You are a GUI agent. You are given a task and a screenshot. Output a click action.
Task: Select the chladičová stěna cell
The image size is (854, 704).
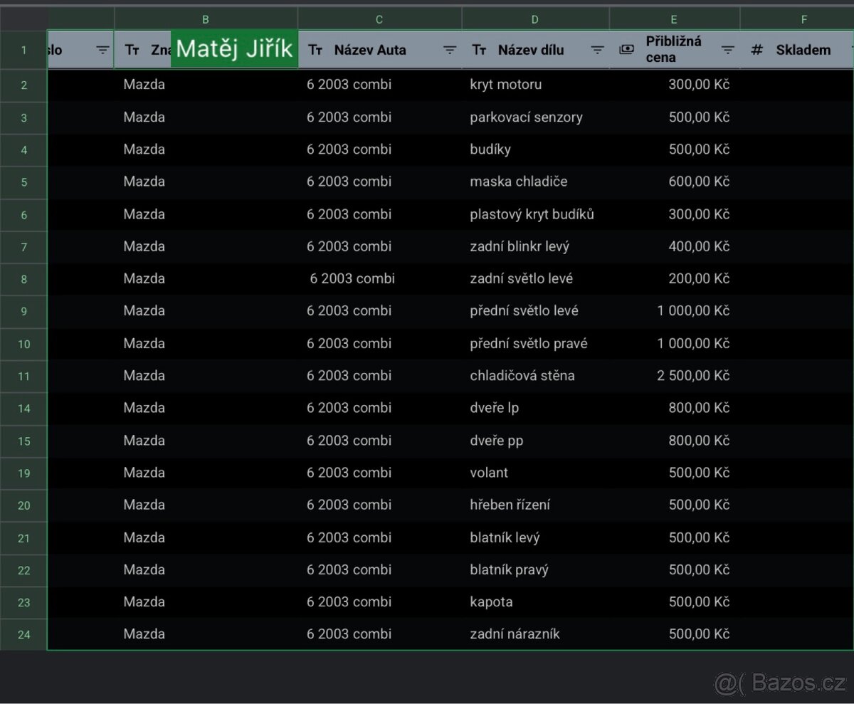(522, 376)
